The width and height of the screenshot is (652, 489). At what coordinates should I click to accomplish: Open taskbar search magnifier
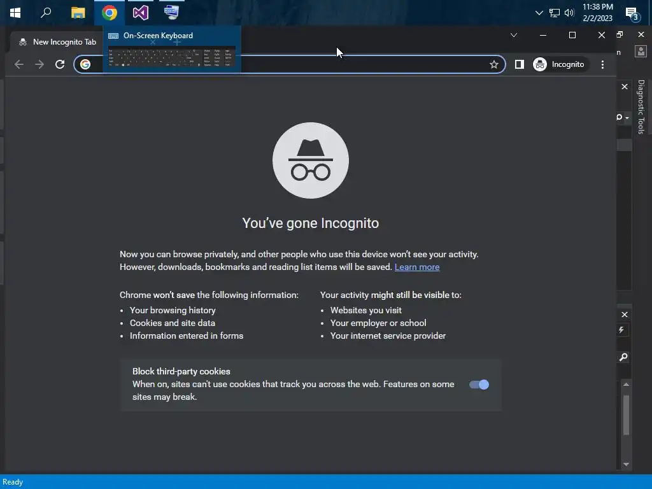(x=46, y=13)
